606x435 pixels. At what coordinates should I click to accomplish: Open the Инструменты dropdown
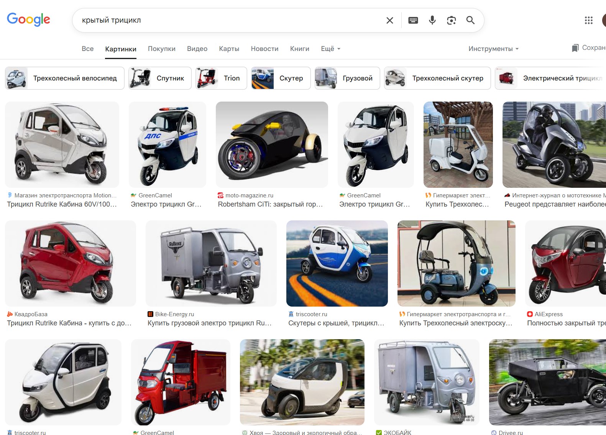pos(493,49)
